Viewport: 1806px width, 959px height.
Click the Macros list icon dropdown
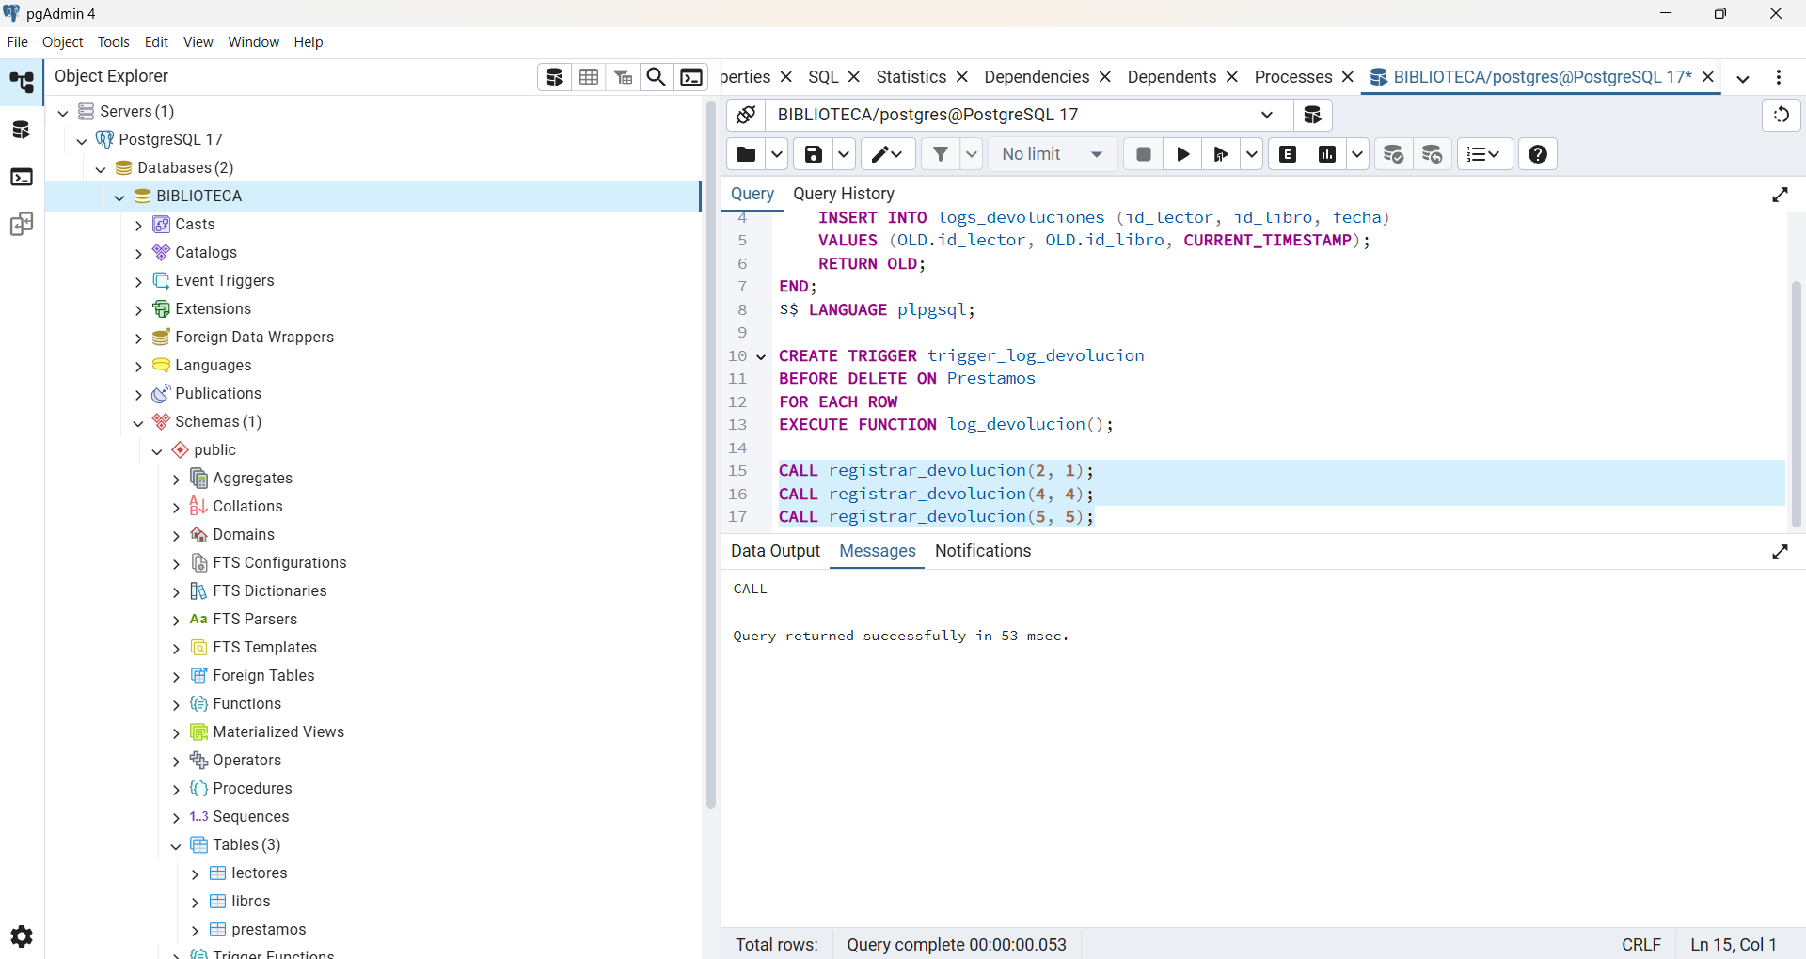tap(1484, 154)
